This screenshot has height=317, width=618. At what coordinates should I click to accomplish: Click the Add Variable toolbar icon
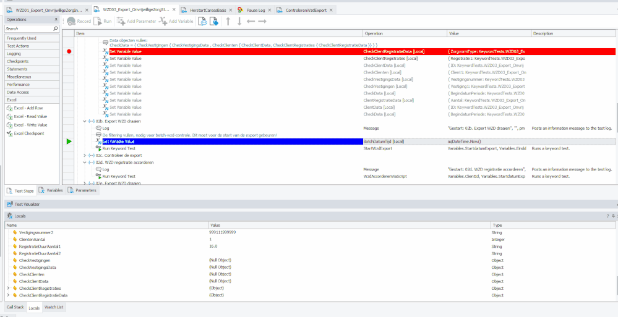176,21
